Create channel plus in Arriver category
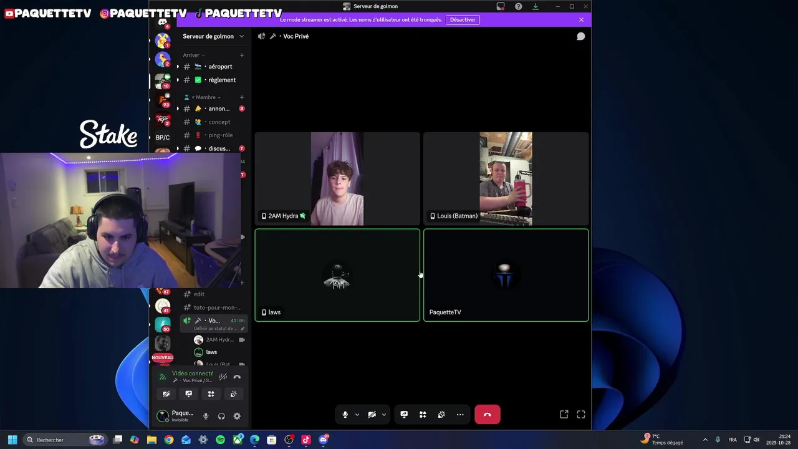The width and height of the screenshot is (798, 449). (242, 55)
